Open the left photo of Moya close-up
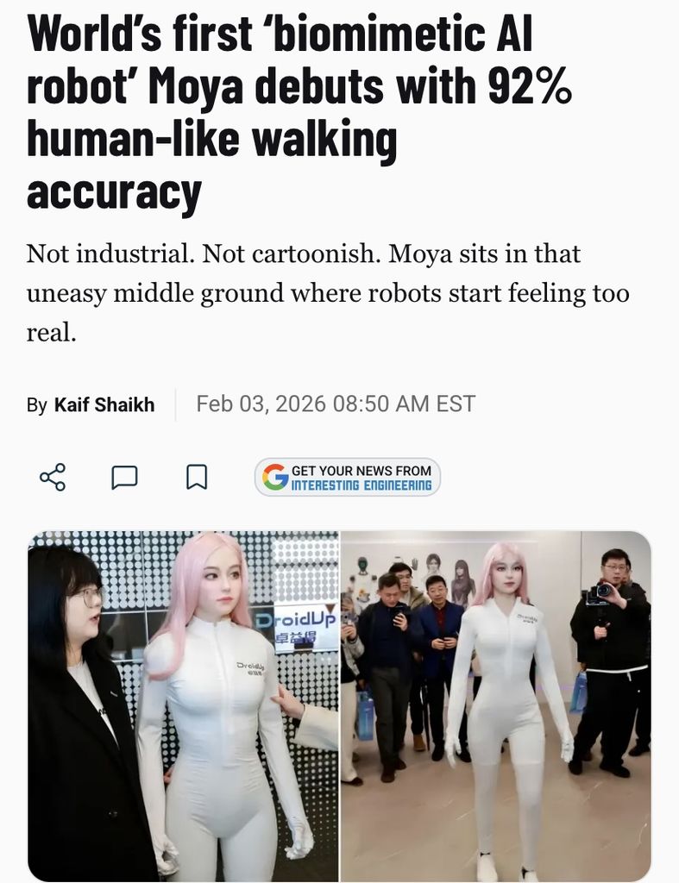 pos(183,706)
